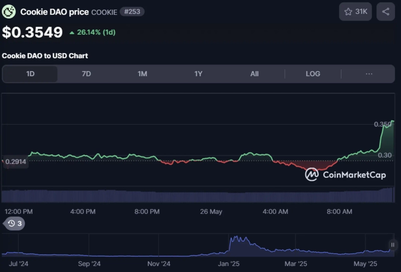Click the green up-arrow price change indicator
Image resolution: width=401 pixels, height=272 pixels.
[x=72, y=33]
